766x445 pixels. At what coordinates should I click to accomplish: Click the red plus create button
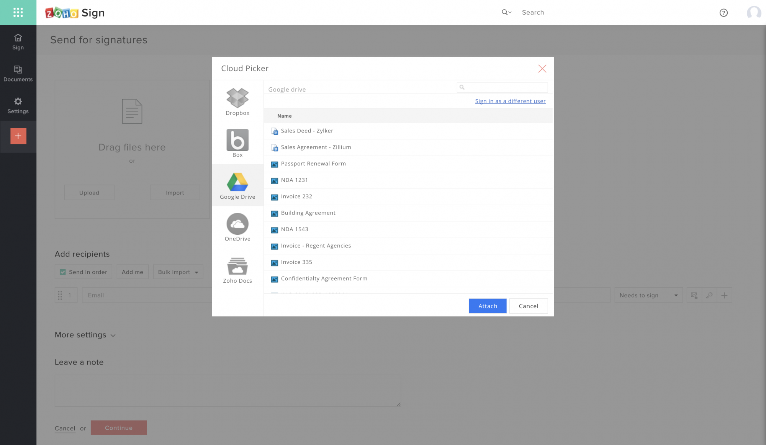pos(18,136)
